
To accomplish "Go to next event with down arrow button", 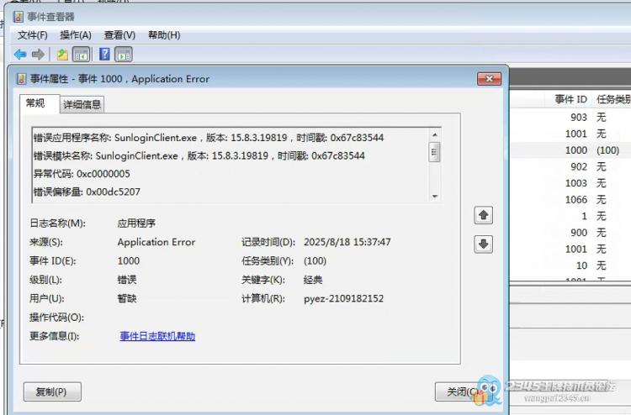I will click(483, 244).
